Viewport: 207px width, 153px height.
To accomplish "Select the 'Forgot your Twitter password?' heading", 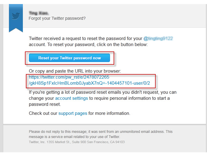I will point(57,18).
